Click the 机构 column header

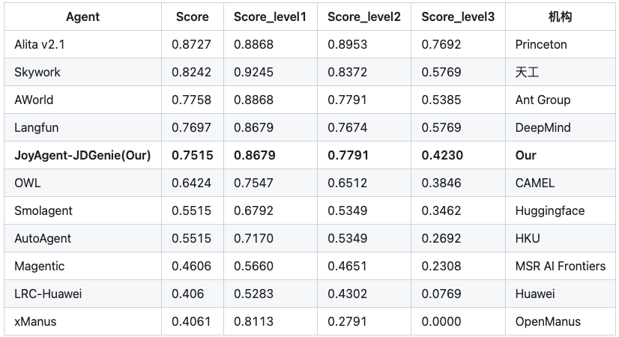(560, 16)
